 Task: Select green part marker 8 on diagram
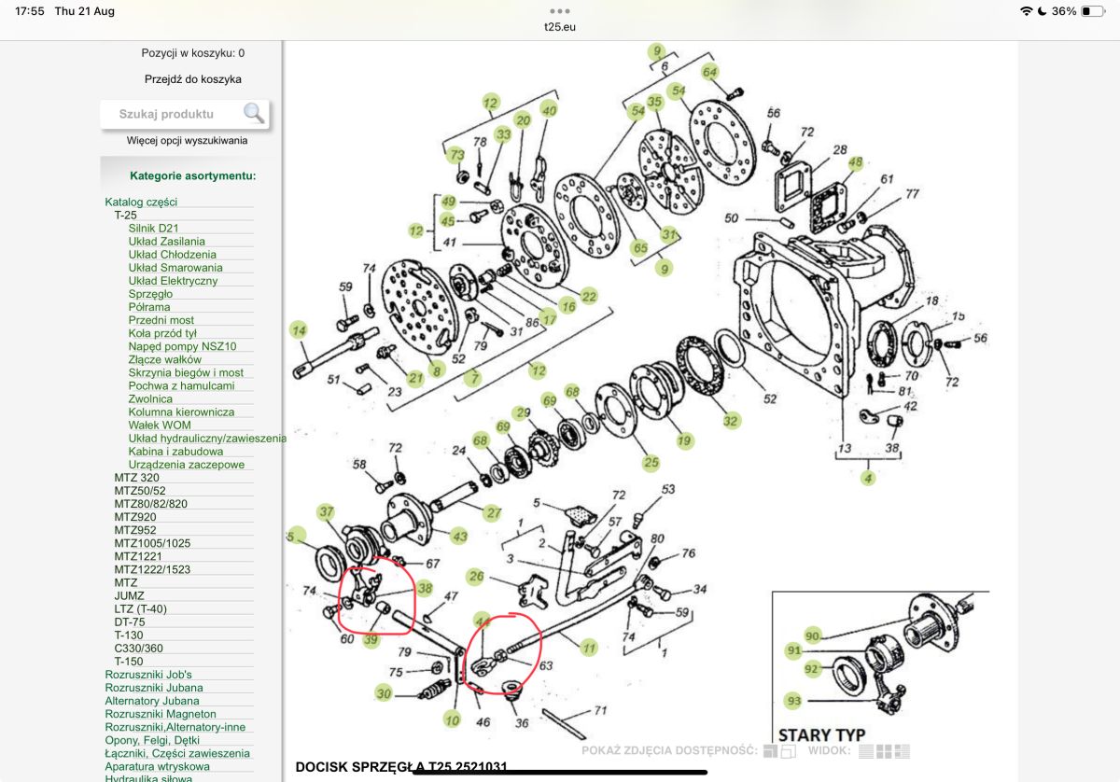point(436,370)
